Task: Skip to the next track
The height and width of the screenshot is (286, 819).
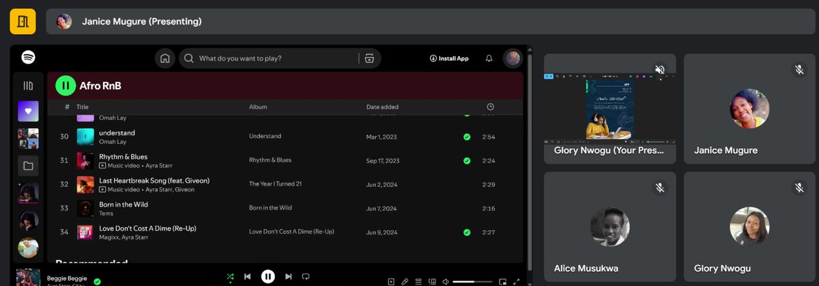Action: (x=289, y=276)
